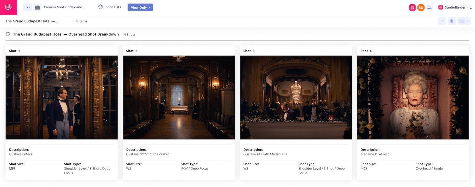Viewport: 475px width, 187px height.
Task: Open Camera Shots Index project title
Action: coord(64,7)
